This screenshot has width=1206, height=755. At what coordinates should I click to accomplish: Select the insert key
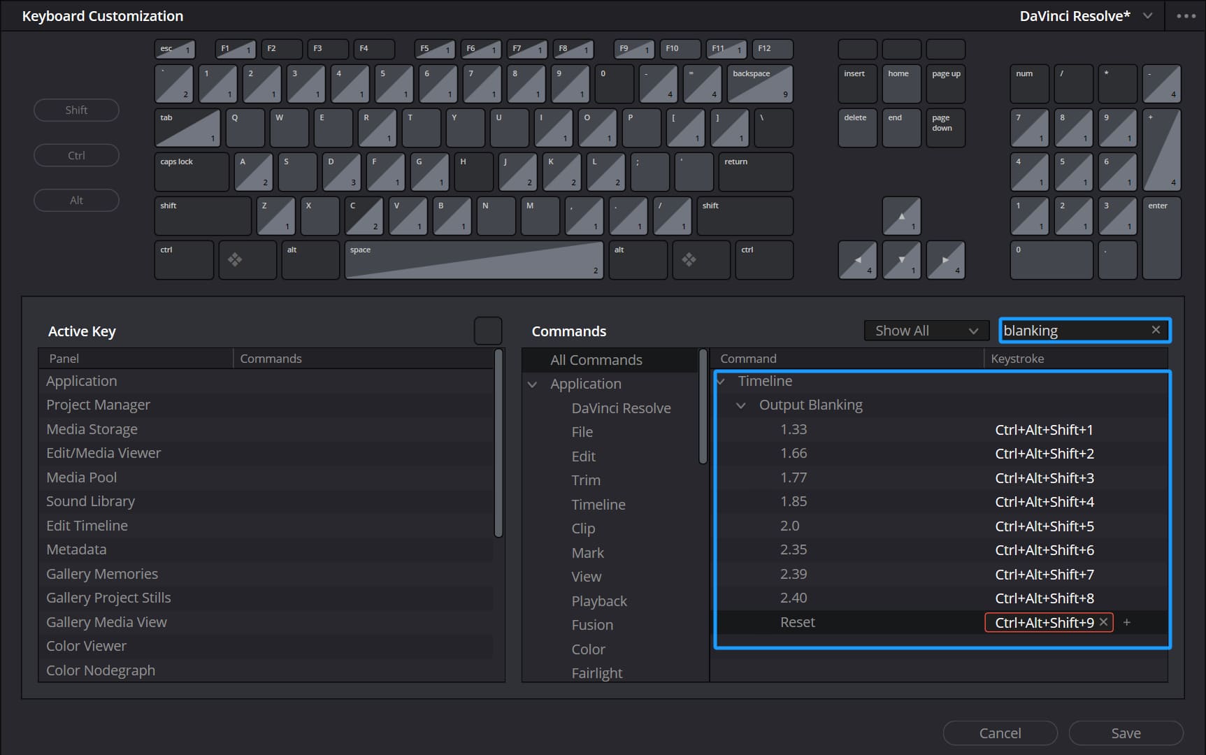857,83
